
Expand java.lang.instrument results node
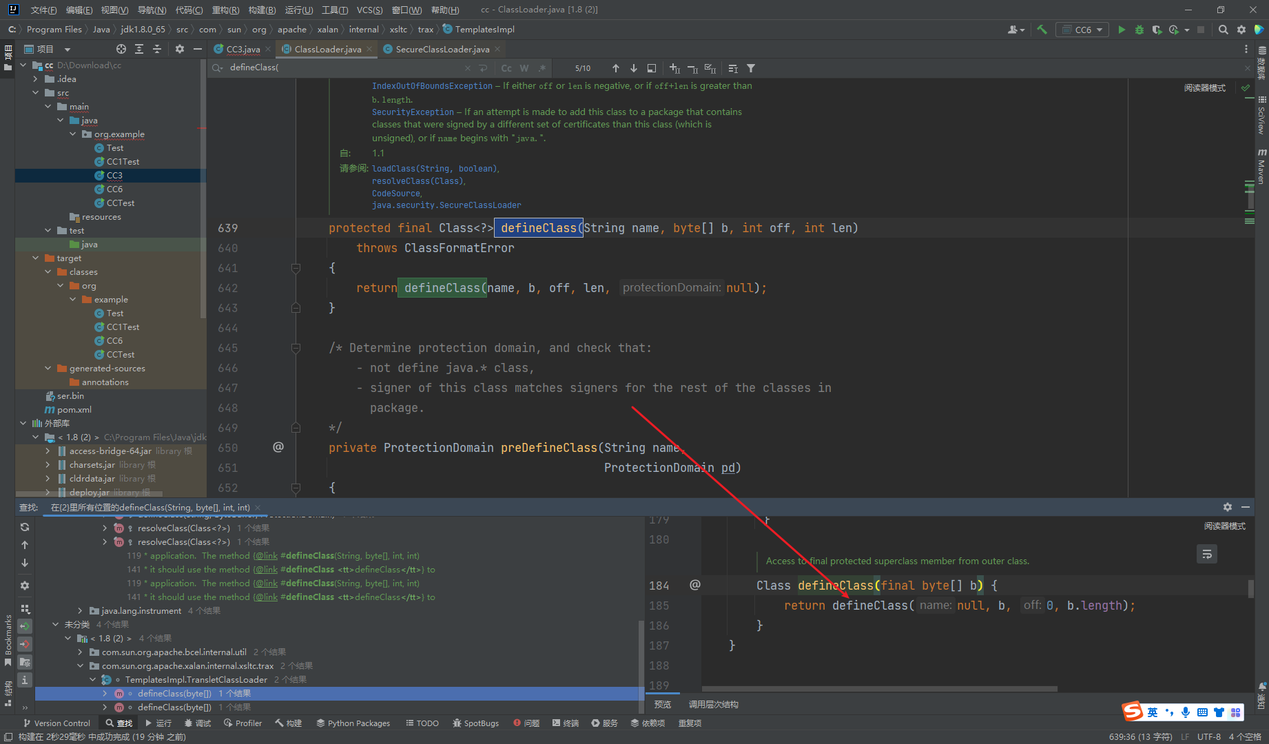pyautogui.click(x=80, y=610)
